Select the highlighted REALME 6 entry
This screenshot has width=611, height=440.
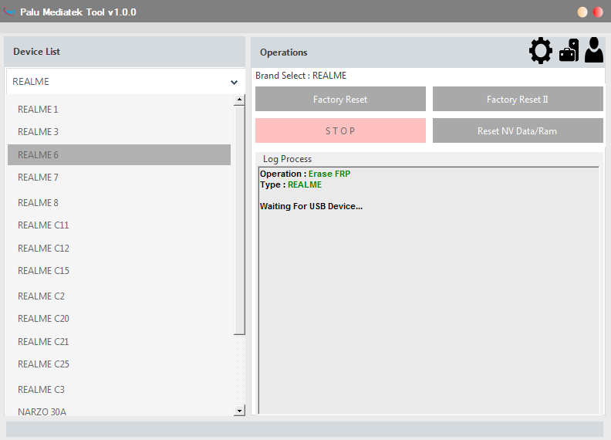click(120, 155)
